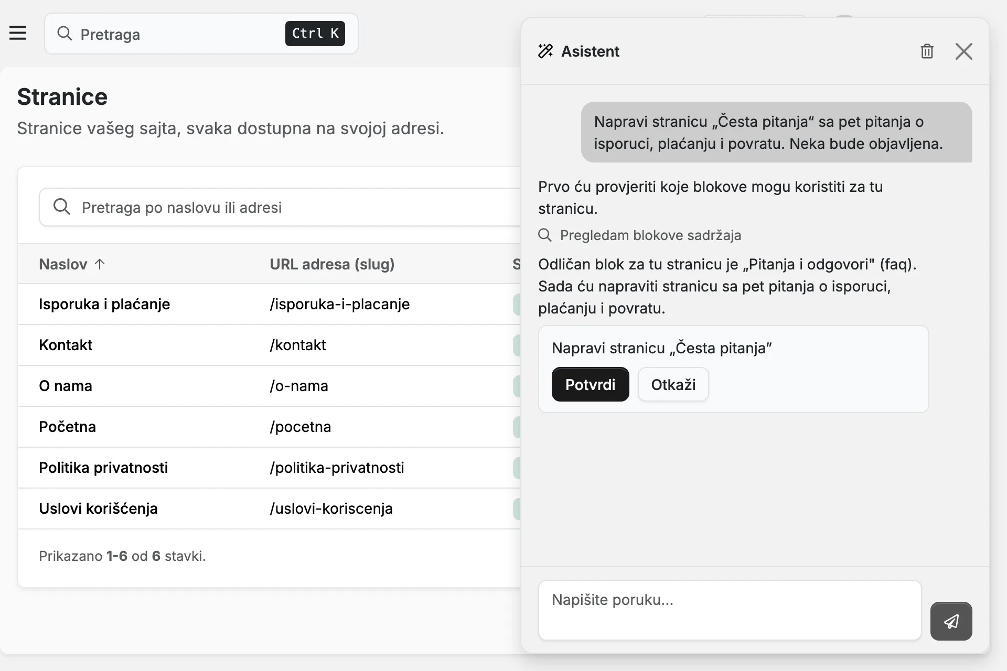Open the hamburger navigation menu

coord(18,33)
